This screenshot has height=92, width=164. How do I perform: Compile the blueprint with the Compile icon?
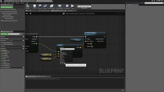point(27,6)
